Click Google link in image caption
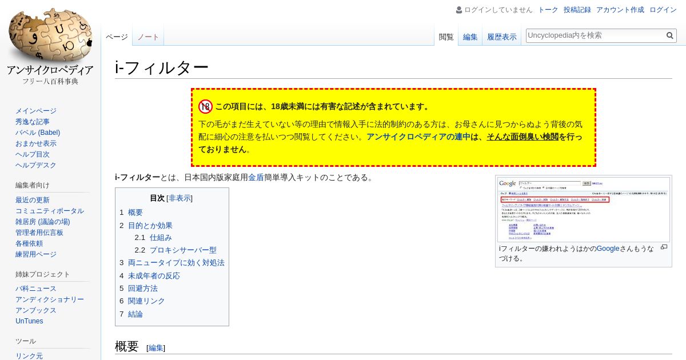Screen dimensions: 686x360 tap(608, 248)
